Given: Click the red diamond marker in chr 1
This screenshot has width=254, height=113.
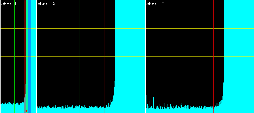Looking at the screenshot, I should click(x=27, y=111).
